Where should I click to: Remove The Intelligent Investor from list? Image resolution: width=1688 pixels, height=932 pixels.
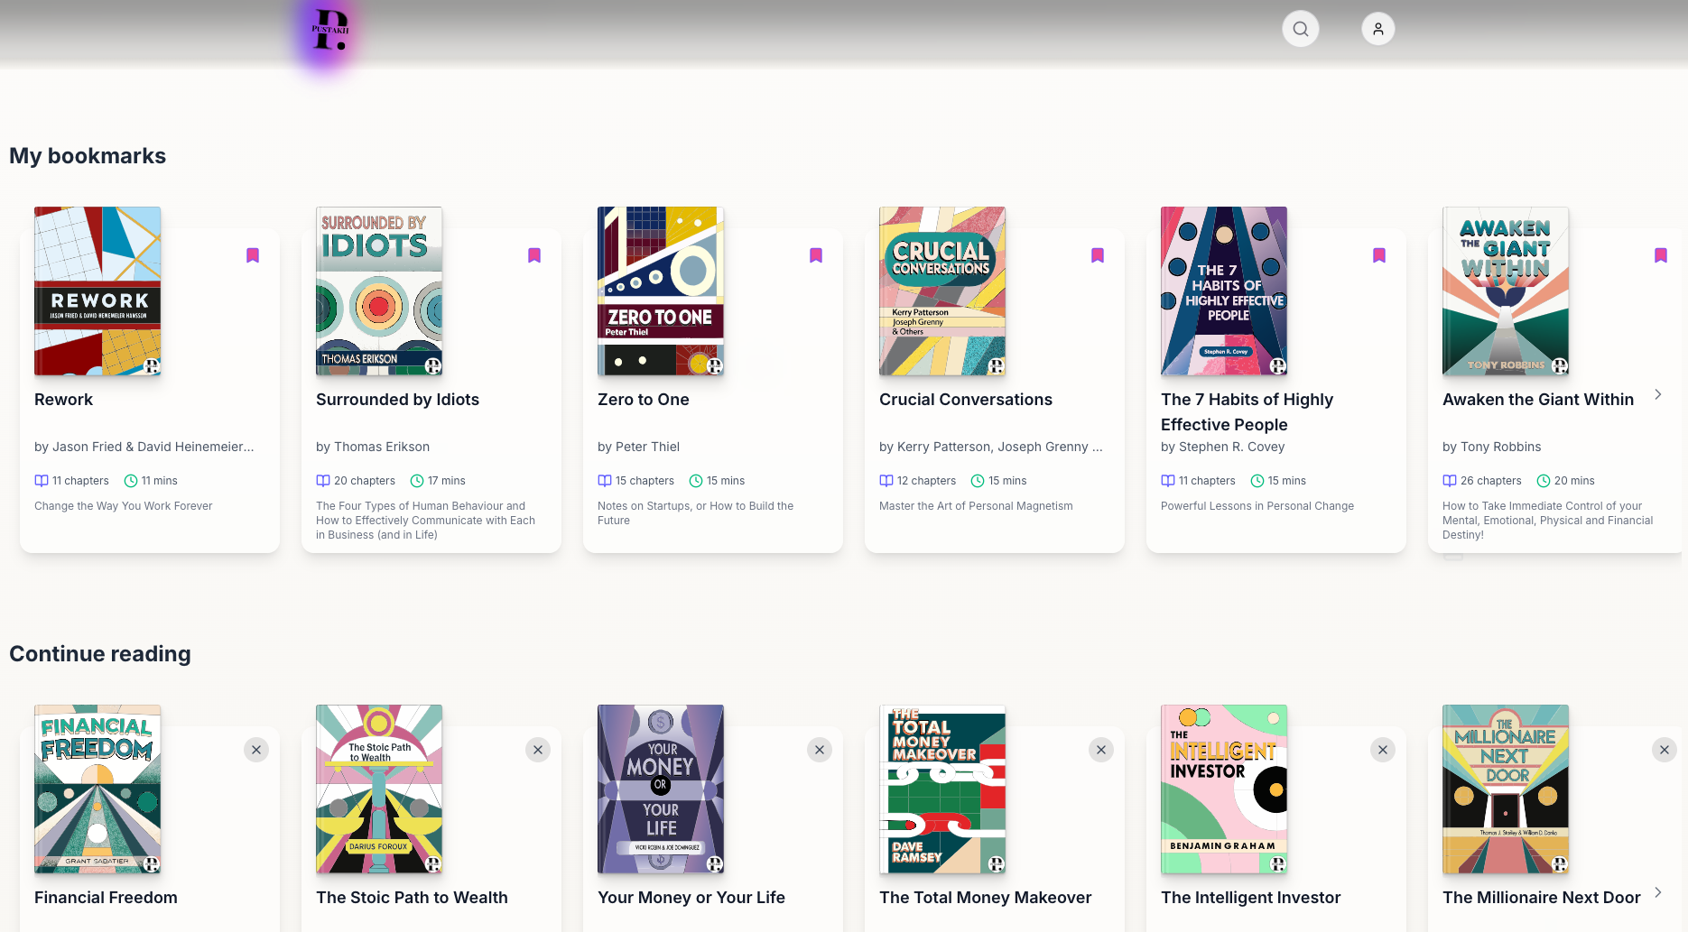(x=1383, y=750)
